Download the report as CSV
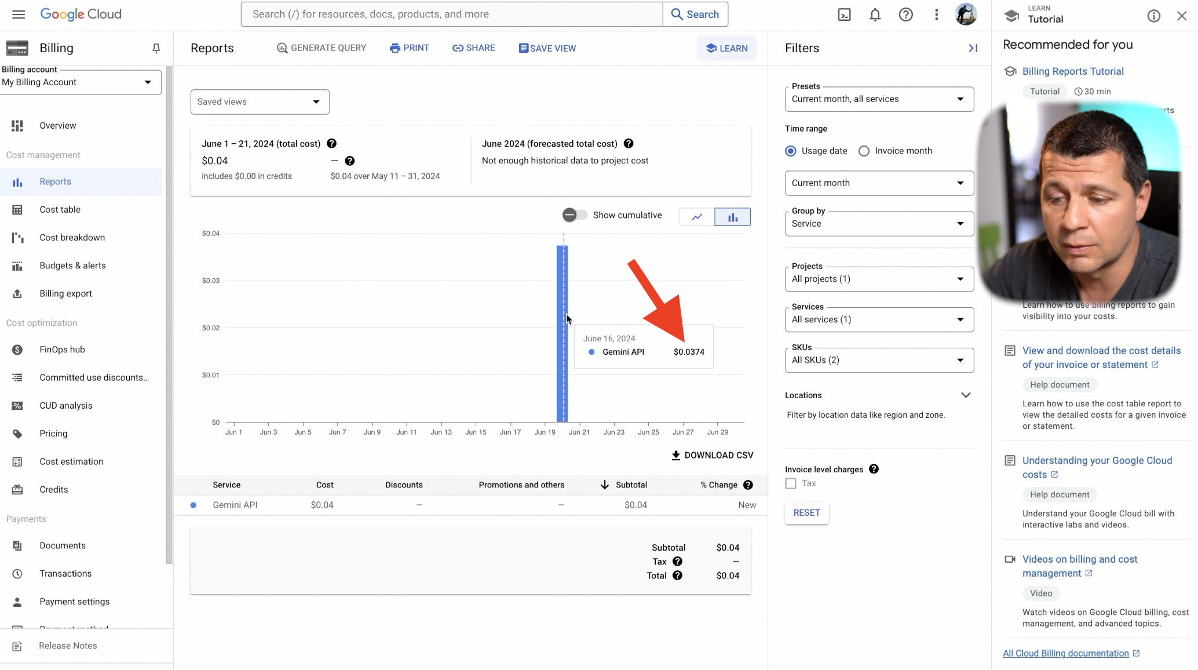The width and height of the screenshot is (1198, 670). click(x=712, y=456)
